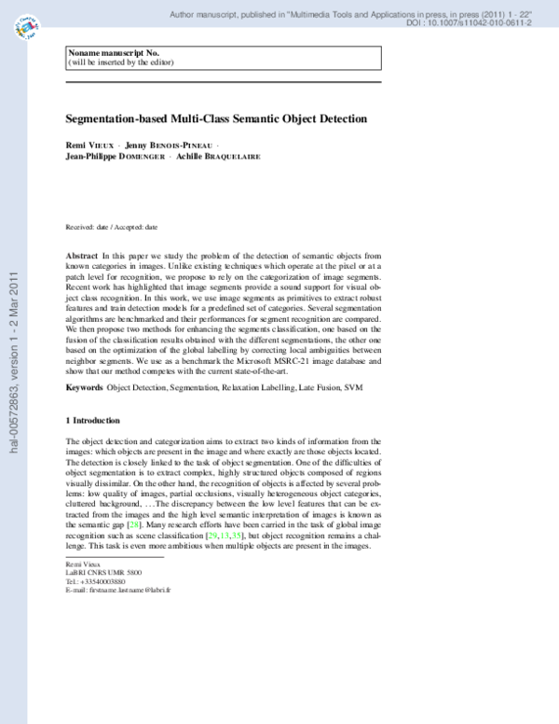Click the single isolated green link marker
The height and width of the screenshot is (724, 559).
tap(134, 524)
